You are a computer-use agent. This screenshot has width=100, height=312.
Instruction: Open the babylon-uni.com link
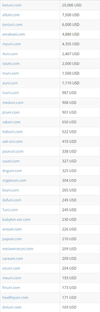[16, 219]
